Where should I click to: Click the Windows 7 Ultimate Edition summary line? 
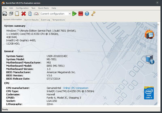coord(41,31)
